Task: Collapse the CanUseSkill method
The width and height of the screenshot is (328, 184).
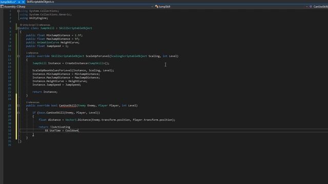Action: [18, 106]
